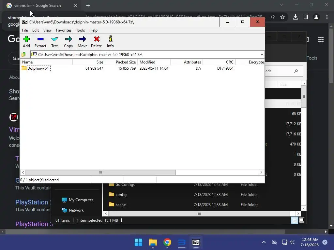
Task: Open the Favorites menu in 7-Zip
Action: click(64, 30)
